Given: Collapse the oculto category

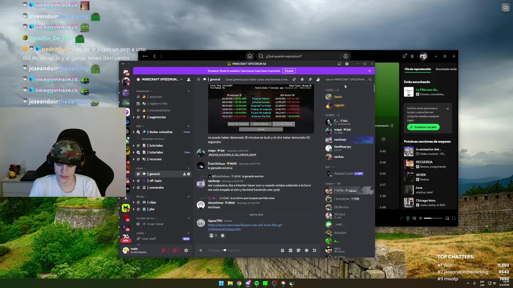Looking at the screenshot, I should [141, 233].
